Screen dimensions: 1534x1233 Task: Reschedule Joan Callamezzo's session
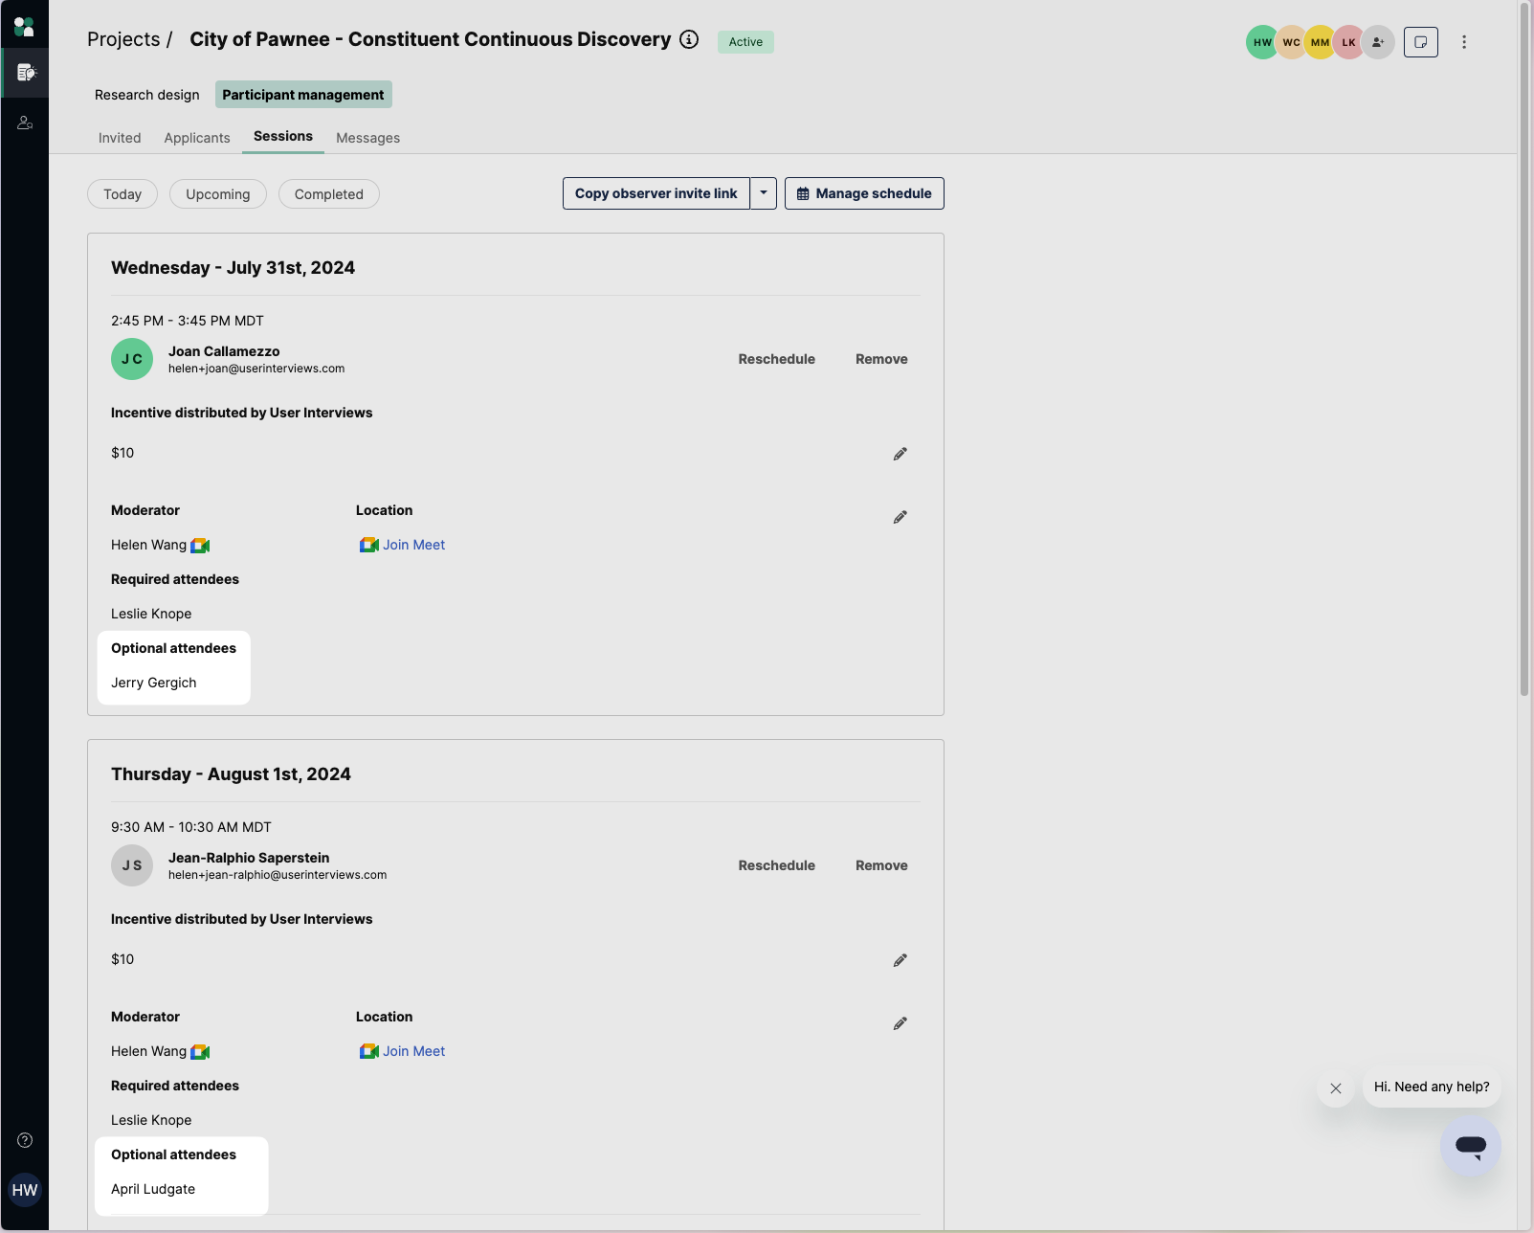tap(777, 359)
